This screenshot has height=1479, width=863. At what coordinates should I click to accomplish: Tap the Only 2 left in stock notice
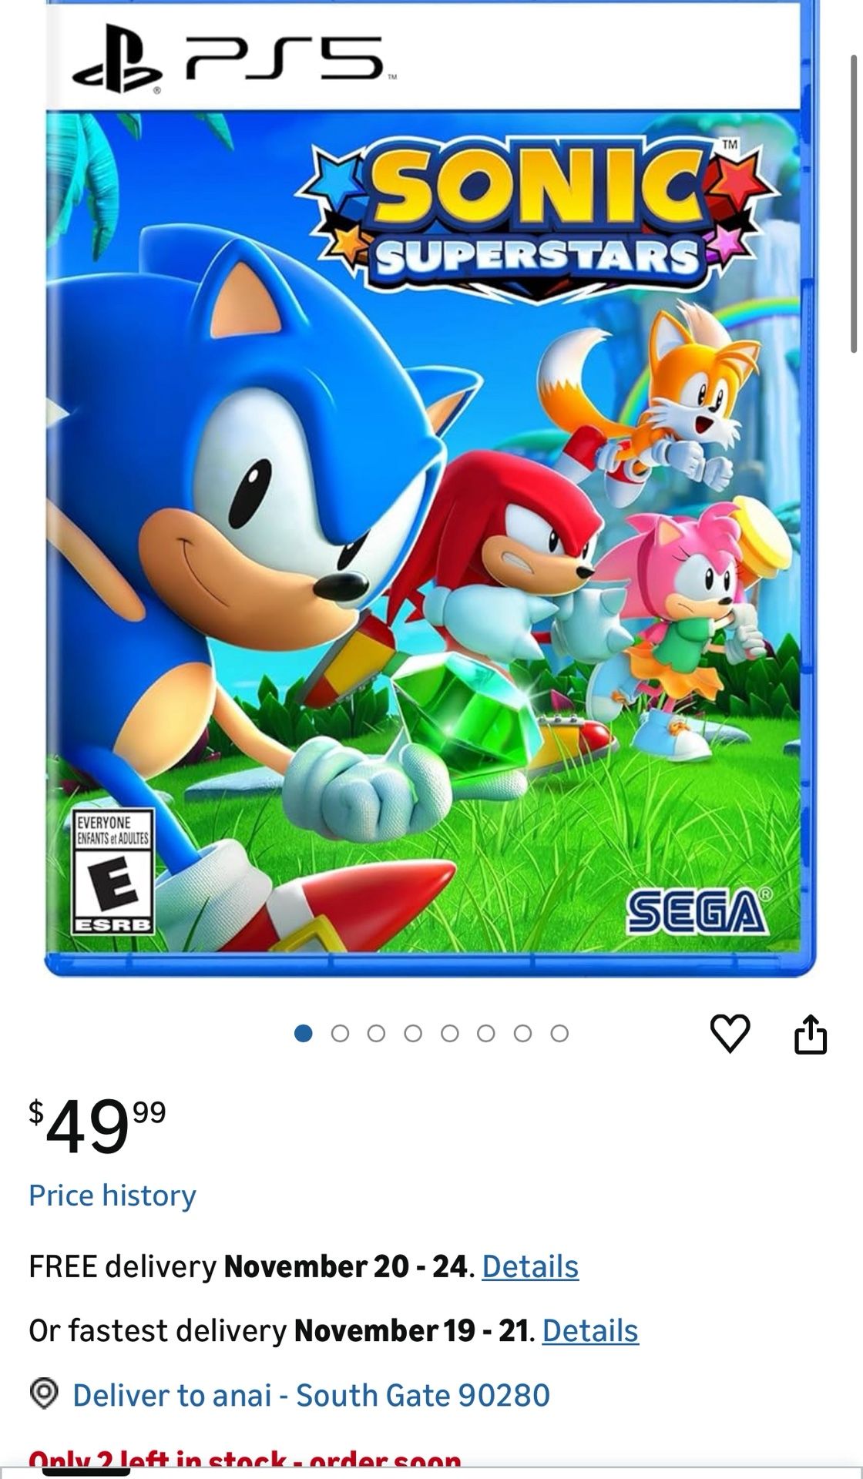[245, 1461]
